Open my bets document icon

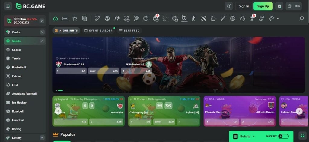click(x=84, y=18)
